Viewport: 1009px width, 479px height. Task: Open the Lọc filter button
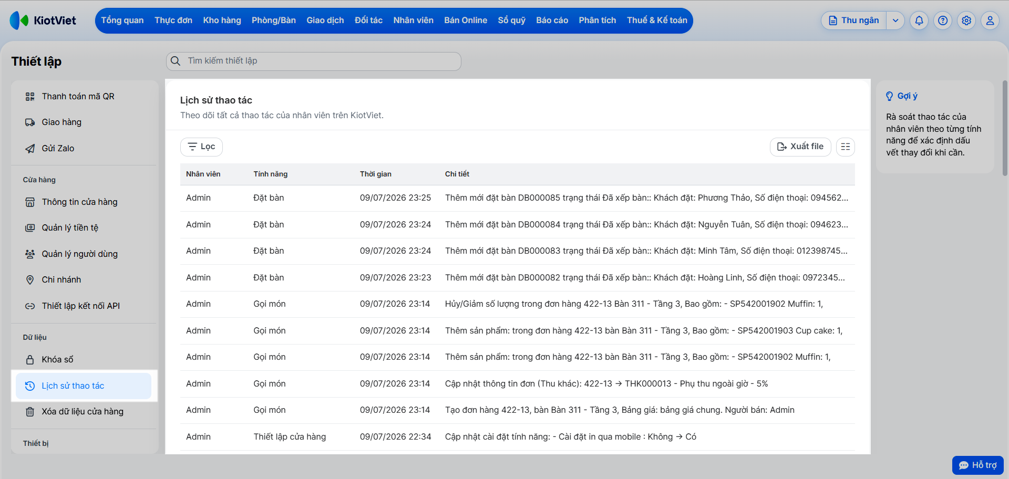pos(201,147)
